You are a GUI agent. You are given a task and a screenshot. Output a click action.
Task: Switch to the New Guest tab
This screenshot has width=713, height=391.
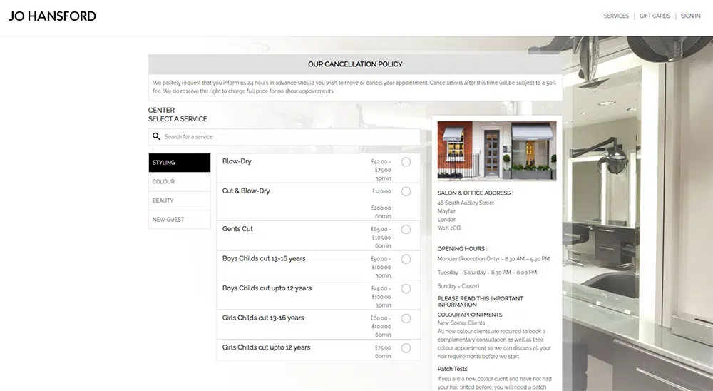pos(179,220)
